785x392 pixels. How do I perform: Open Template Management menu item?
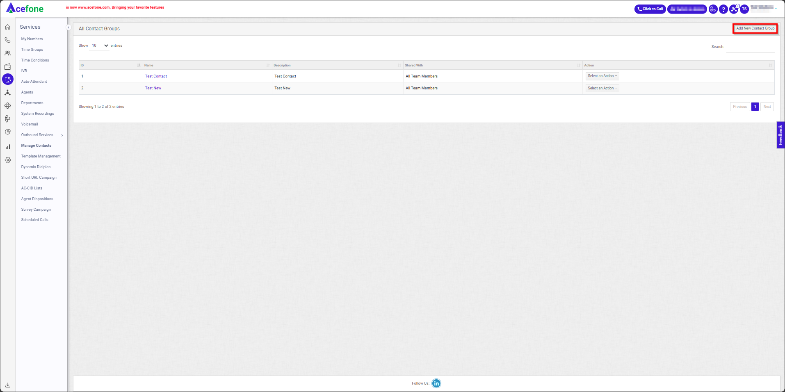[x=41, y=156]
